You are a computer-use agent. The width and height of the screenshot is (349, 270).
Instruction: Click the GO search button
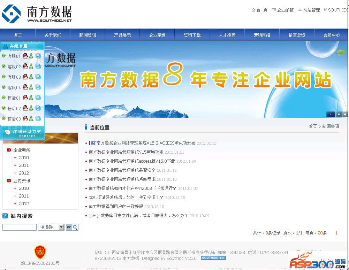[x=69, y=227]
